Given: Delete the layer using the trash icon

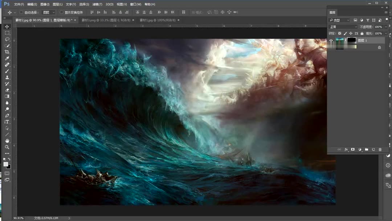Looking at the screenshot, I should (380, 149).
